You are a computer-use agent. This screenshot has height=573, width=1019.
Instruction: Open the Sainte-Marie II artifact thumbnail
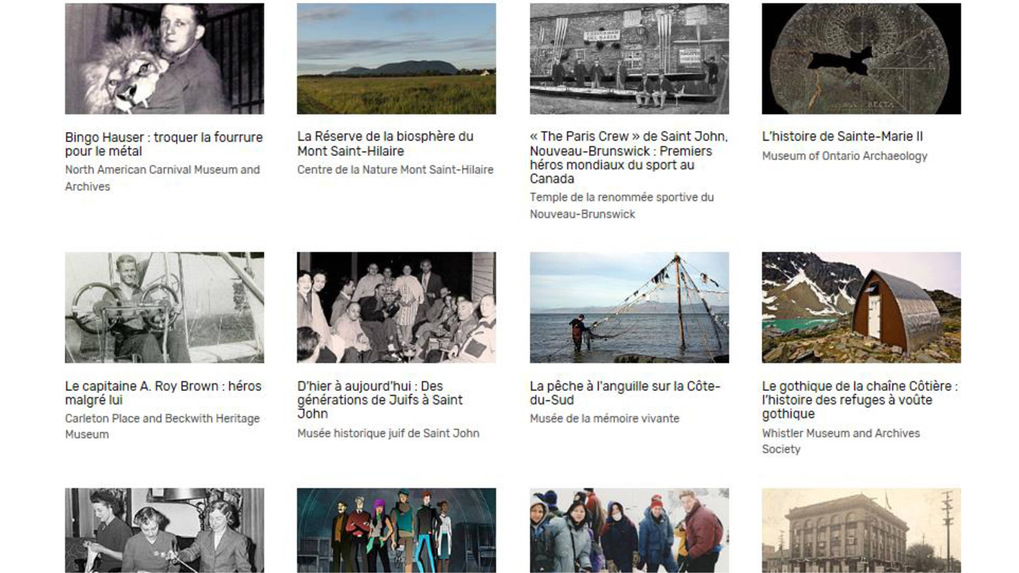(861, 59)
